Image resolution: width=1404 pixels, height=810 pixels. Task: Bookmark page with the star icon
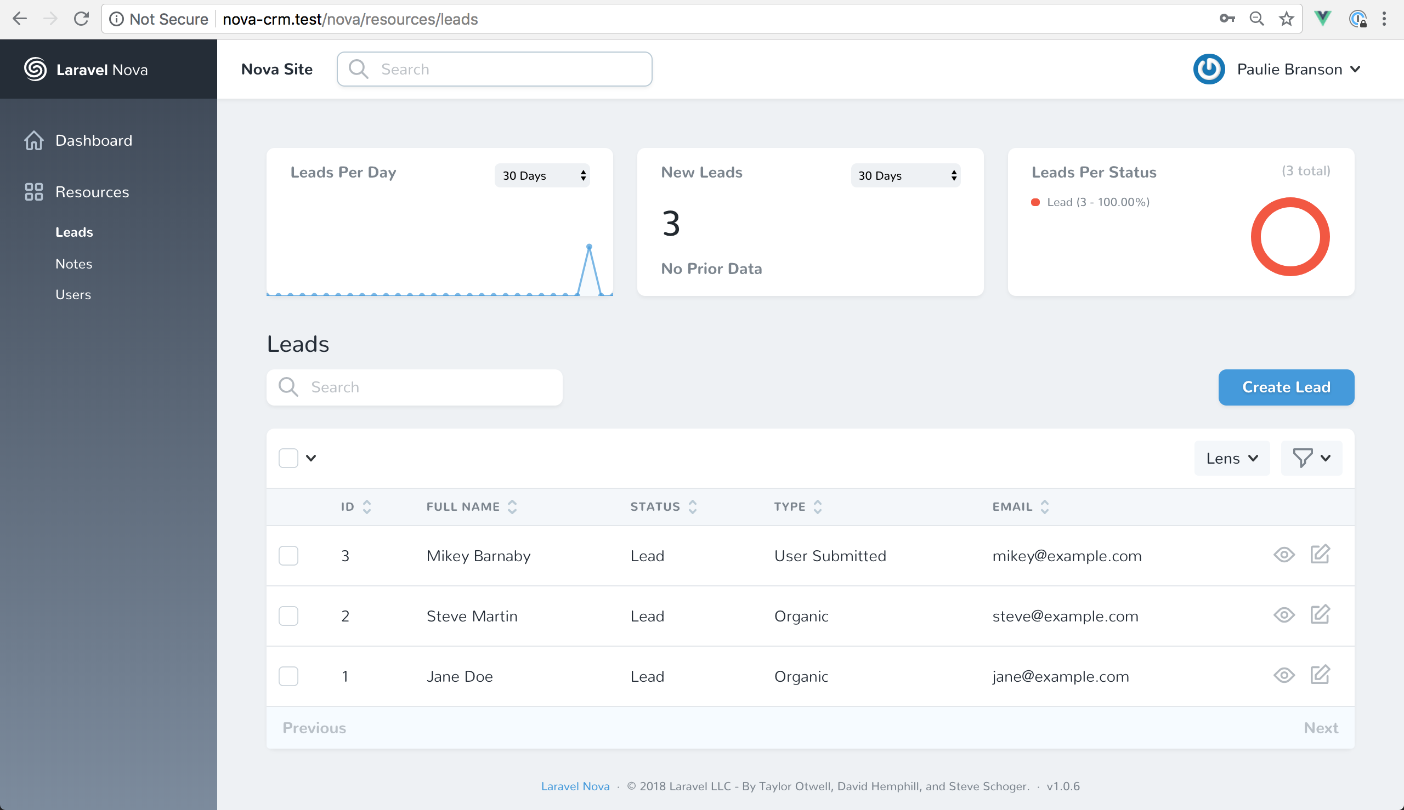(1286, 19)
